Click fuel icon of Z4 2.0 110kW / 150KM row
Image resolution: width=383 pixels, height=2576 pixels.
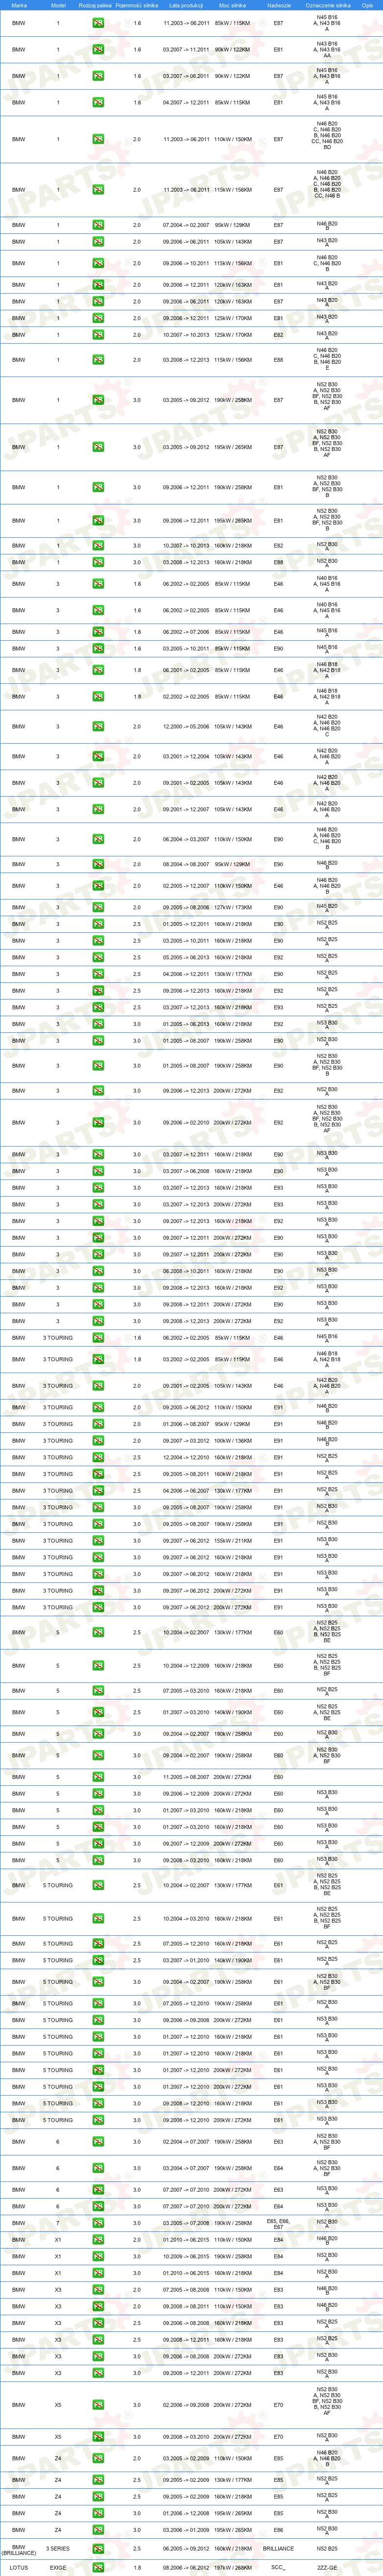98,2458
